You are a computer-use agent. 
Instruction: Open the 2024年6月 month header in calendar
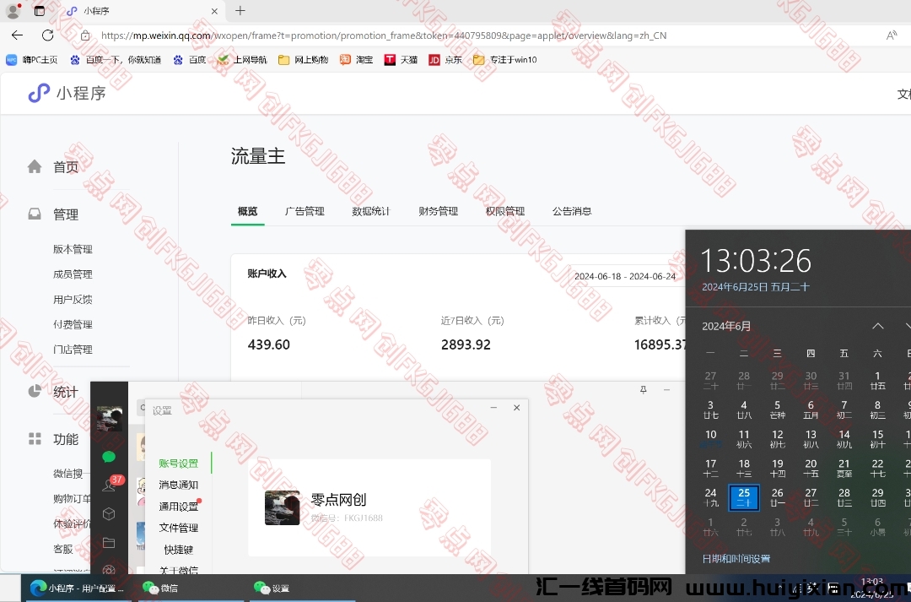[x=726, y=326]
